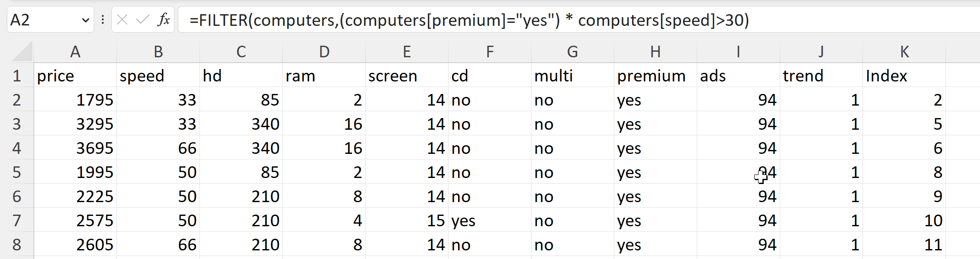Select the 'Index' header cell
The width and height of the screenshot is (980, 259).
click(x=904, y=76)
